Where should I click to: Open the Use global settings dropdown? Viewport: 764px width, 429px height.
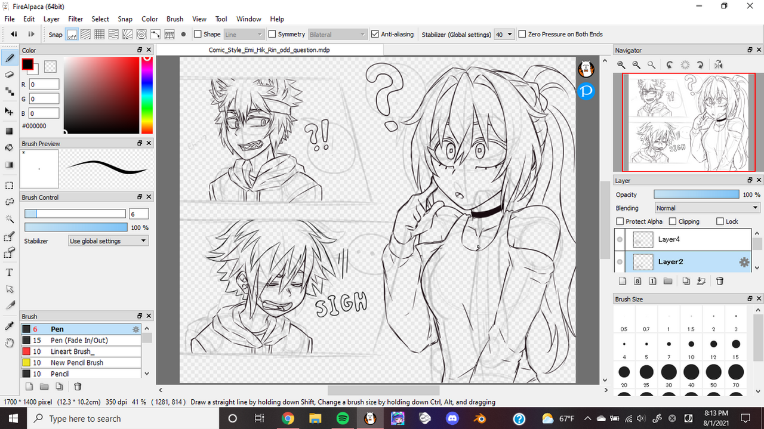tap(108, 241)
